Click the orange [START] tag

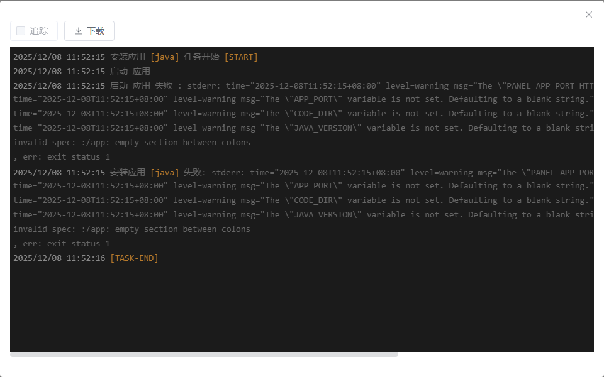tap(241, 57)
